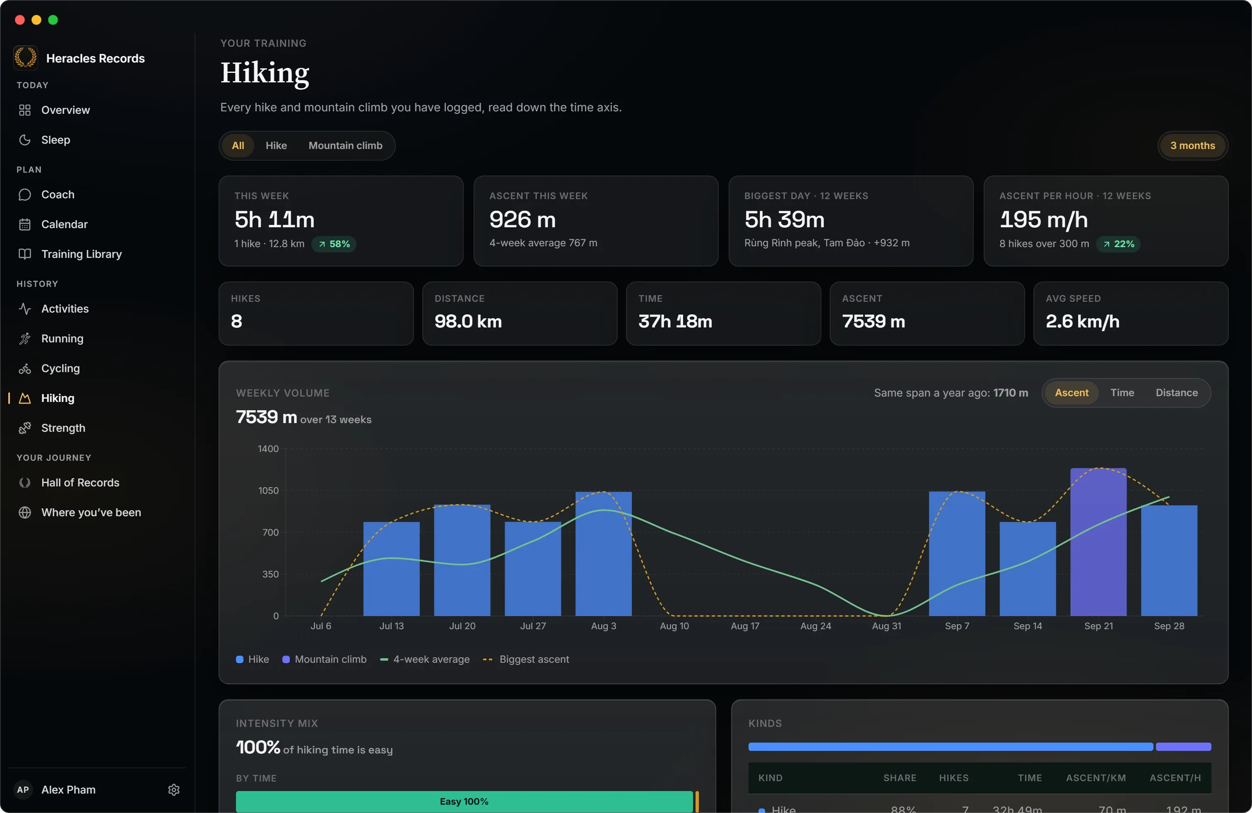
Task: Click the Hiking mountain icon
Action: [25, 398]
